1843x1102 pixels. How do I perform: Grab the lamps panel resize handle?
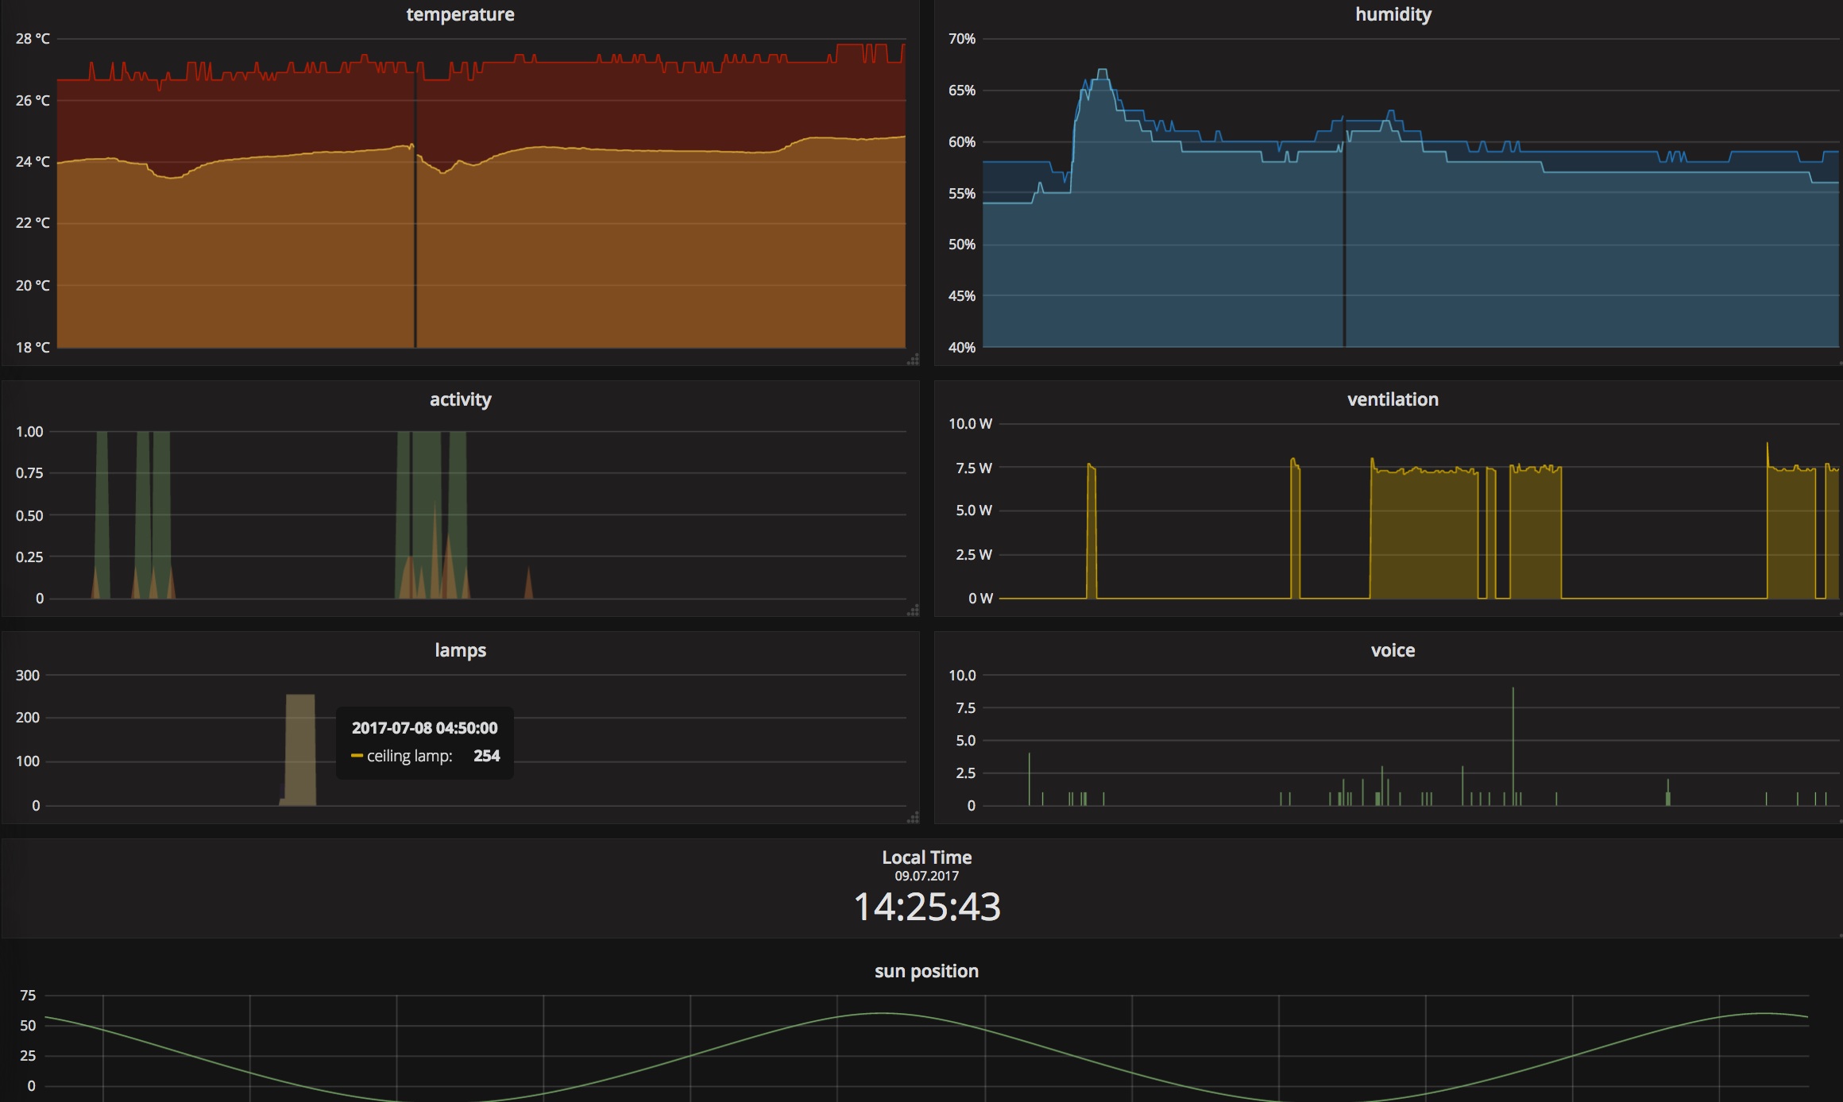914,817
